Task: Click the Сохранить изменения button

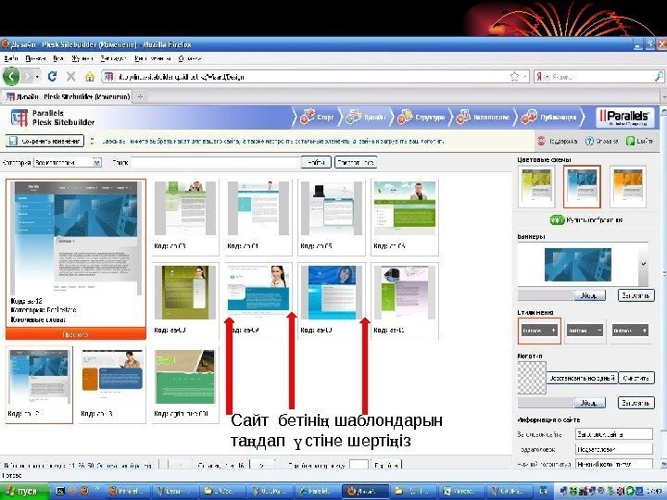Action: pyautogui.click(x=45, y=141)
